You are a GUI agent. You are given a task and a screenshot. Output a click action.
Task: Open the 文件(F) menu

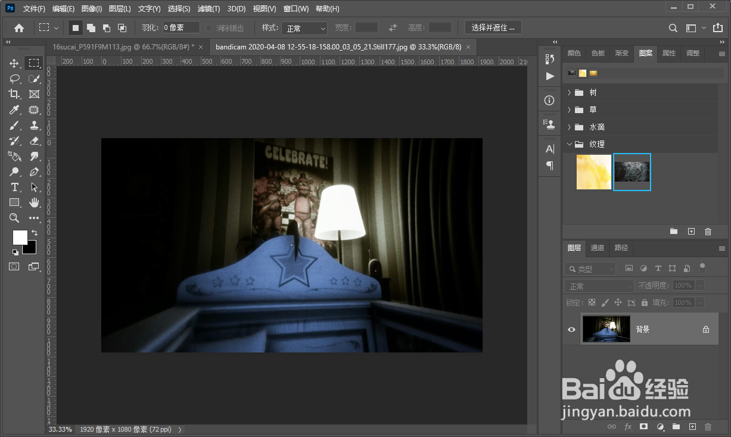pos(34,9)
